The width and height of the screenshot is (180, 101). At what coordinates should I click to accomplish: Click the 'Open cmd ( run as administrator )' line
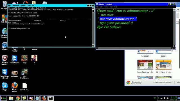tap(126, 11)
